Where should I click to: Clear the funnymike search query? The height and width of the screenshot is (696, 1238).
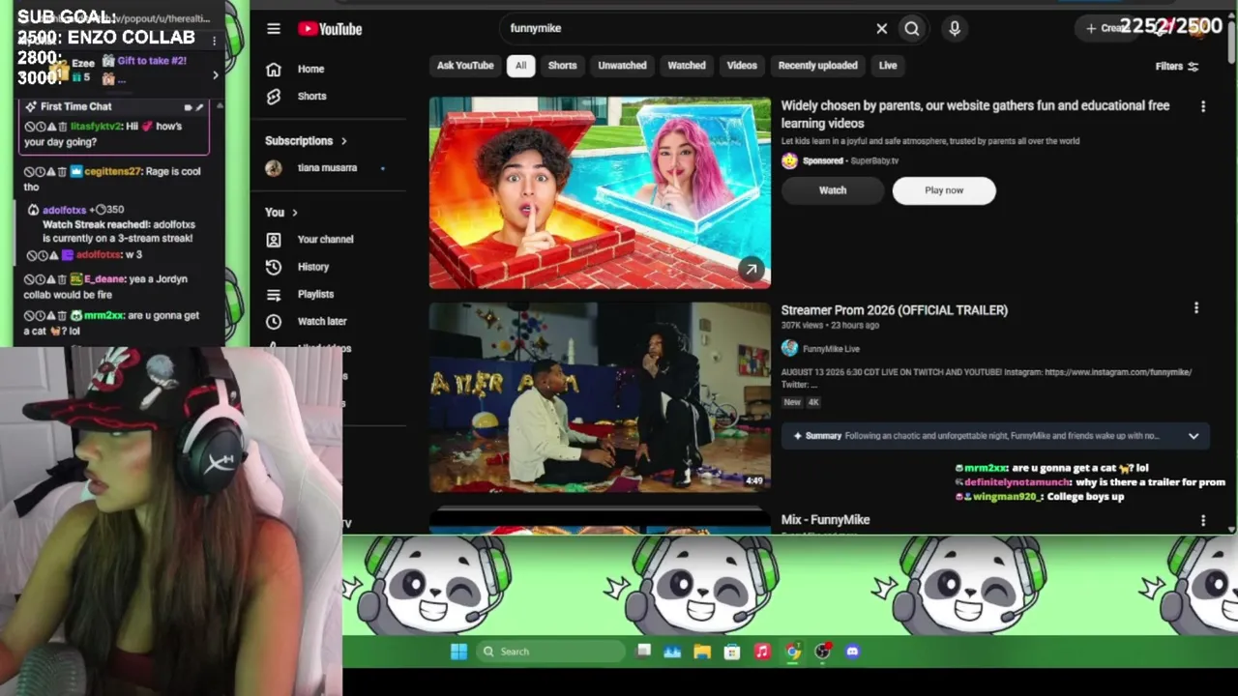click(x=882, y=29)
